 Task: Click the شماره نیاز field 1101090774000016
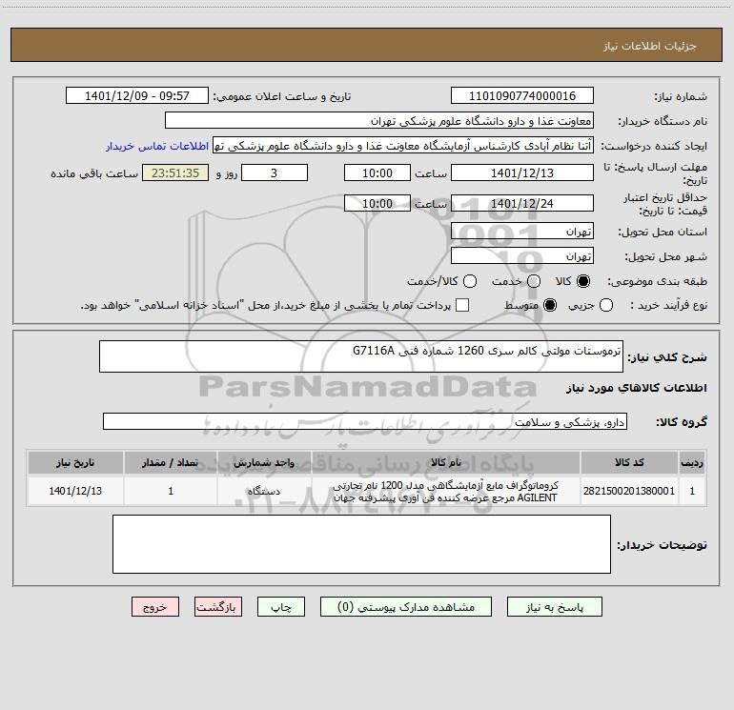point(522,95)
